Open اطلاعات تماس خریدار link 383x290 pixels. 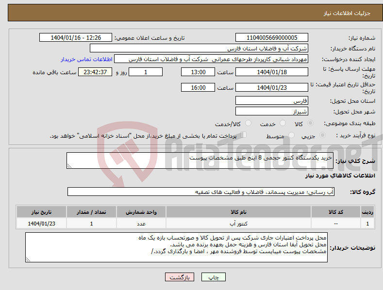86,59
